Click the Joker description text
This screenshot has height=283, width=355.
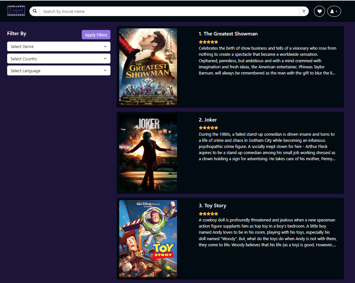267,147
